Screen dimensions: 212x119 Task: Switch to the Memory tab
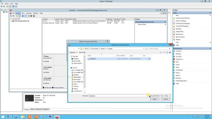coord(32,109)
